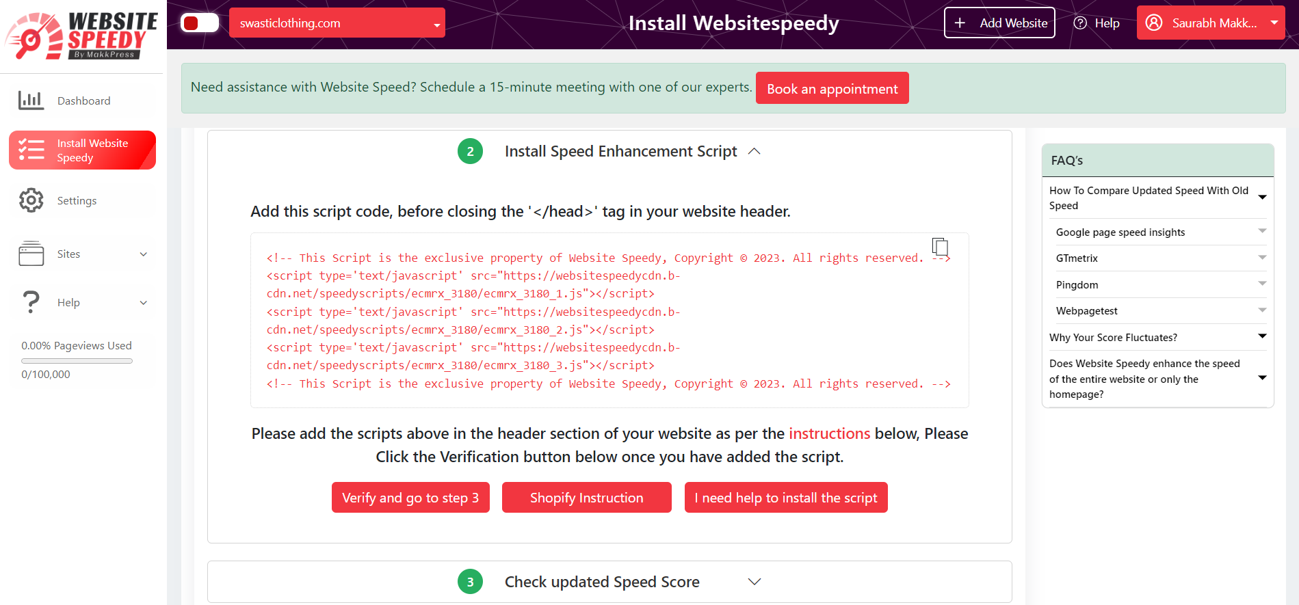Click the FAQ's panel header
The width and height of the screenshot is (1299, 605).
(x=1157, y=161)
